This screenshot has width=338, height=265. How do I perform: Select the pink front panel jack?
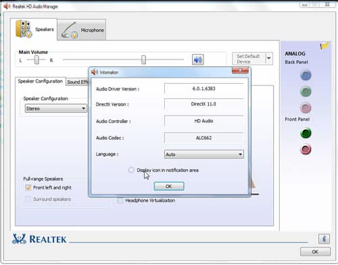306,149
